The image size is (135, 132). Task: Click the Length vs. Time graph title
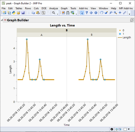[62, 26]
